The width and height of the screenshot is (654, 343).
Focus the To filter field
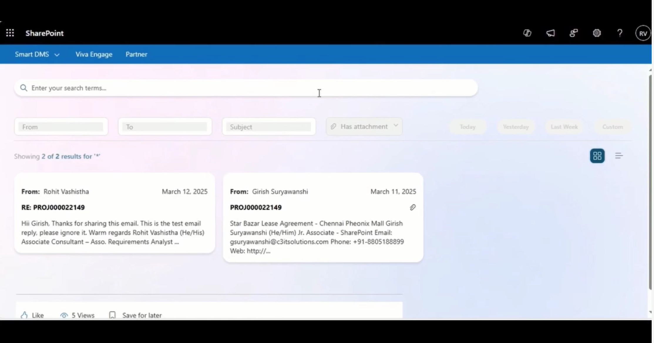click(165, 127)
